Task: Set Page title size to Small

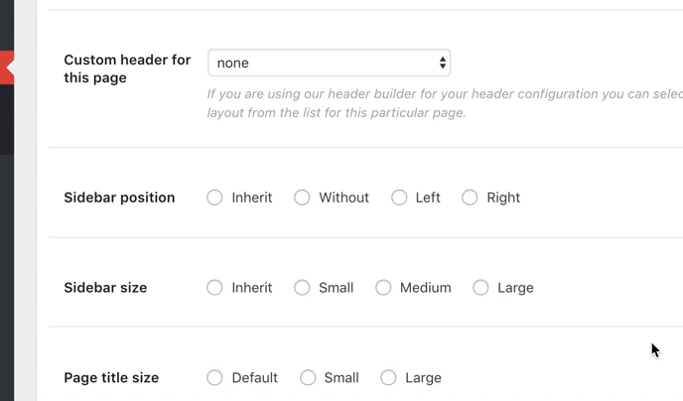Action: 308,378
